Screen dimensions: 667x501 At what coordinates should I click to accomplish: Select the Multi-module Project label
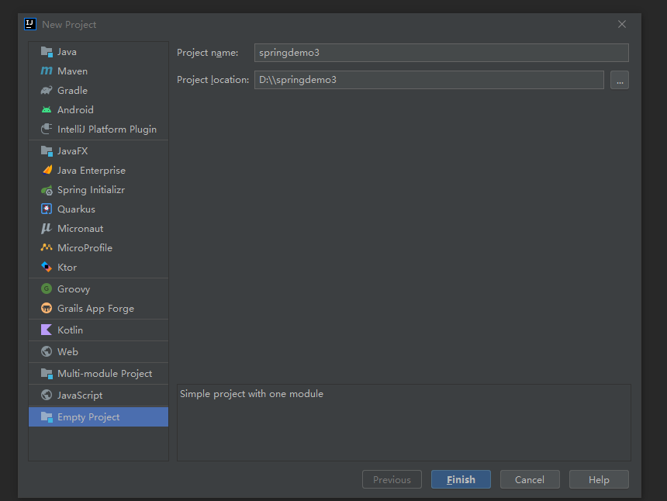point(105,373)
